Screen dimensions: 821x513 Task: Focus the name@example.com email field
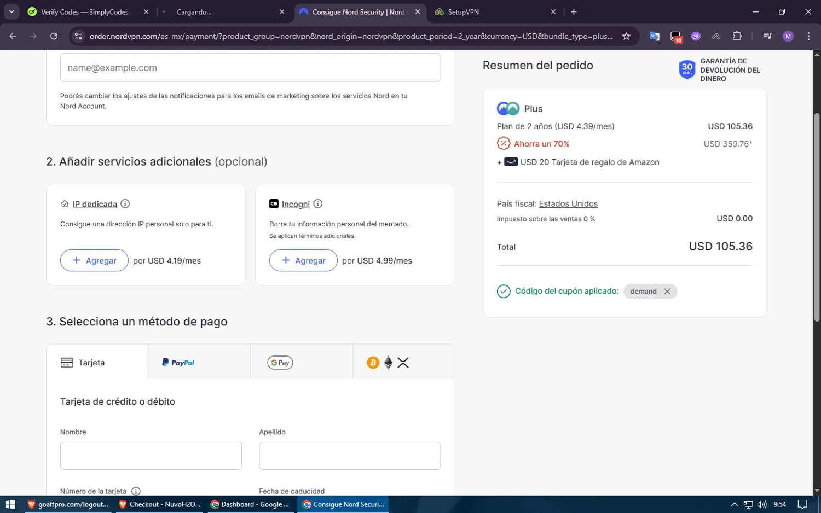pyautogui.click(x=250, y=68)
